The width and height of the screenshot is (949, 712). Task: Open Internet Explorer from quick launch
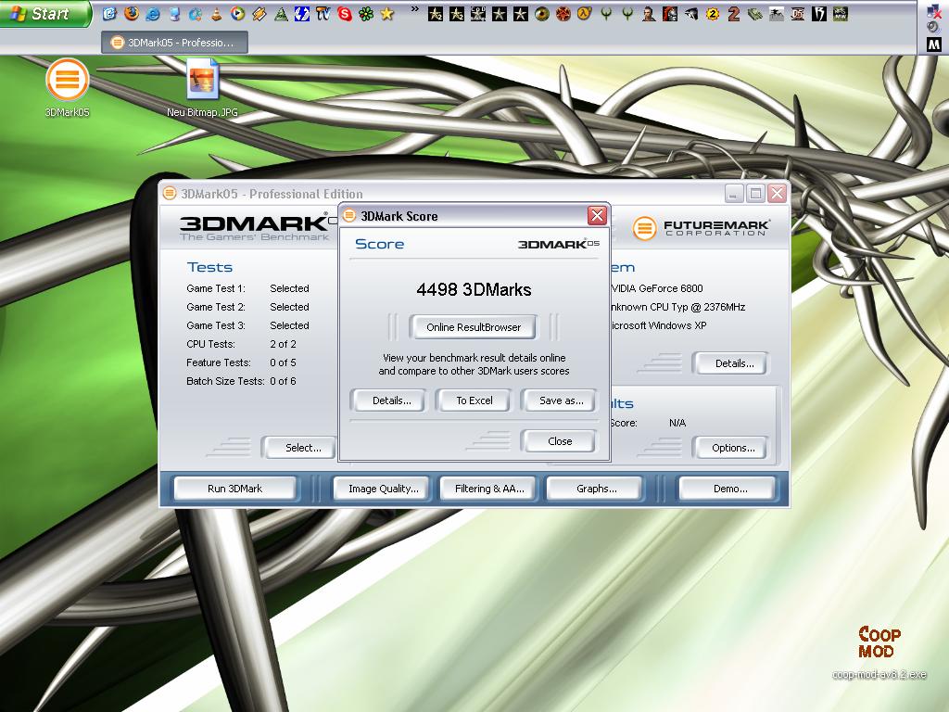(x=153, y=13)
